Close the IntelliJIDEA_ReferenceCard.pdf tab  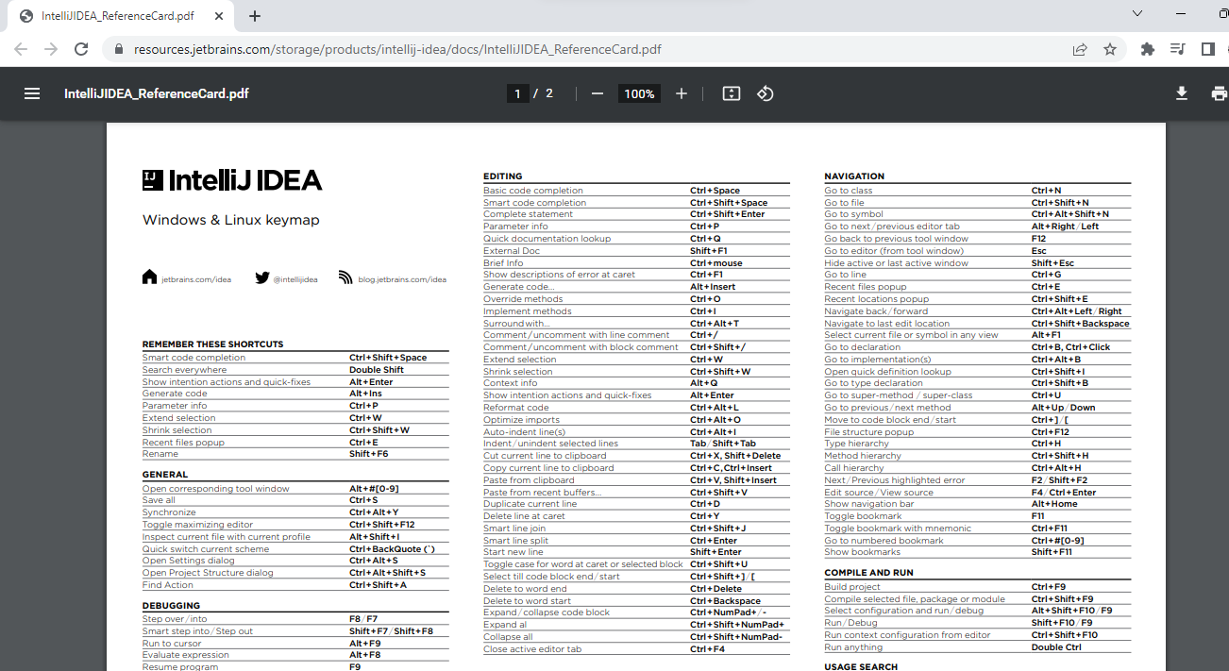219,16
